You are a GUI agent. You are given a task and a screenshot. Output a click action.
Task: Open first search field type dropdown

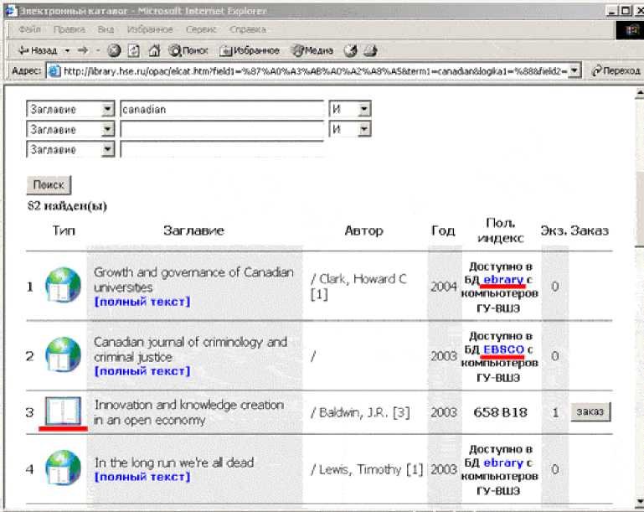coord(107,110)
